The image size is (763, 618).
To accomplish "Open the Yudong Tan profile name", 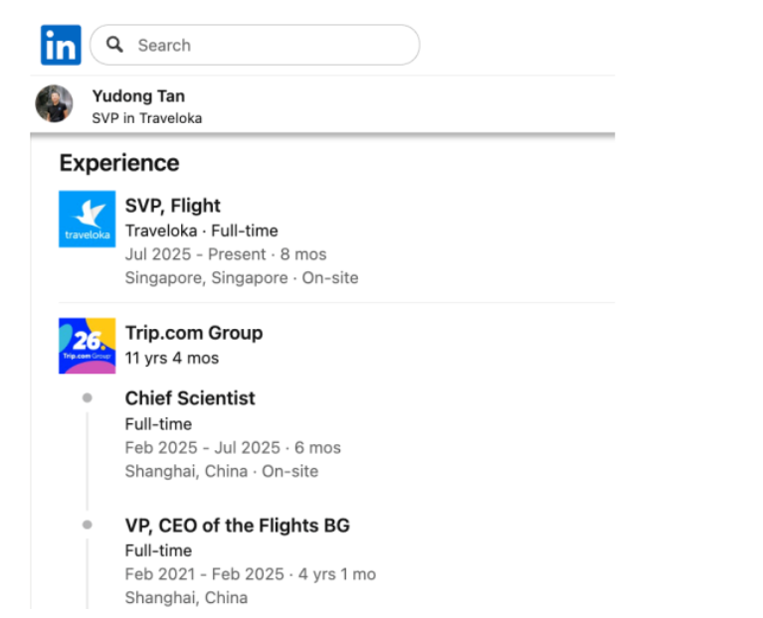I will point(138,96).
